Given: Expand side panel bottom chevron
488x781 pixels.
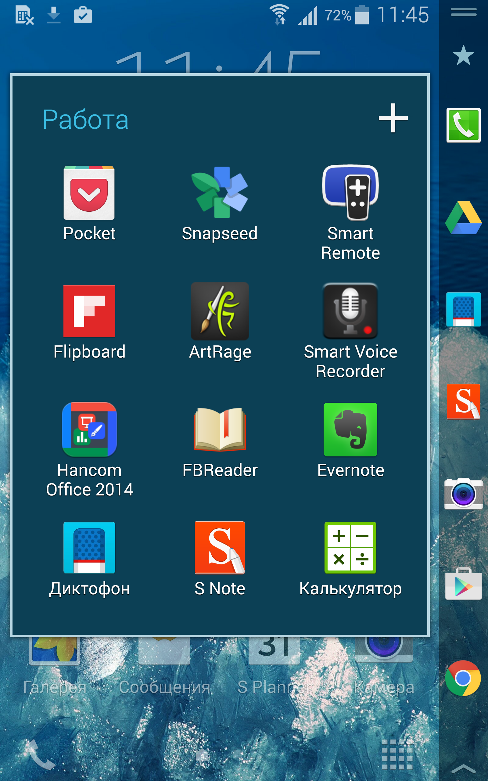Looking at the screenshot, I should [464, 769].
